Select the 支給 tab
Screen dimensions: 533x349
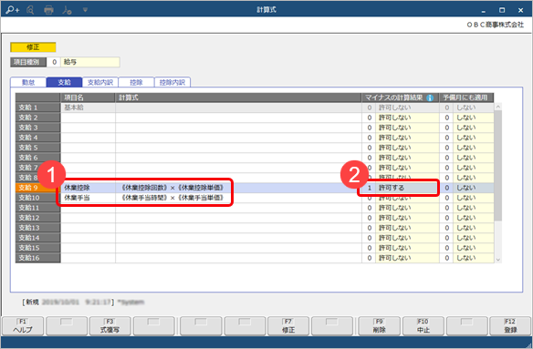64,82
